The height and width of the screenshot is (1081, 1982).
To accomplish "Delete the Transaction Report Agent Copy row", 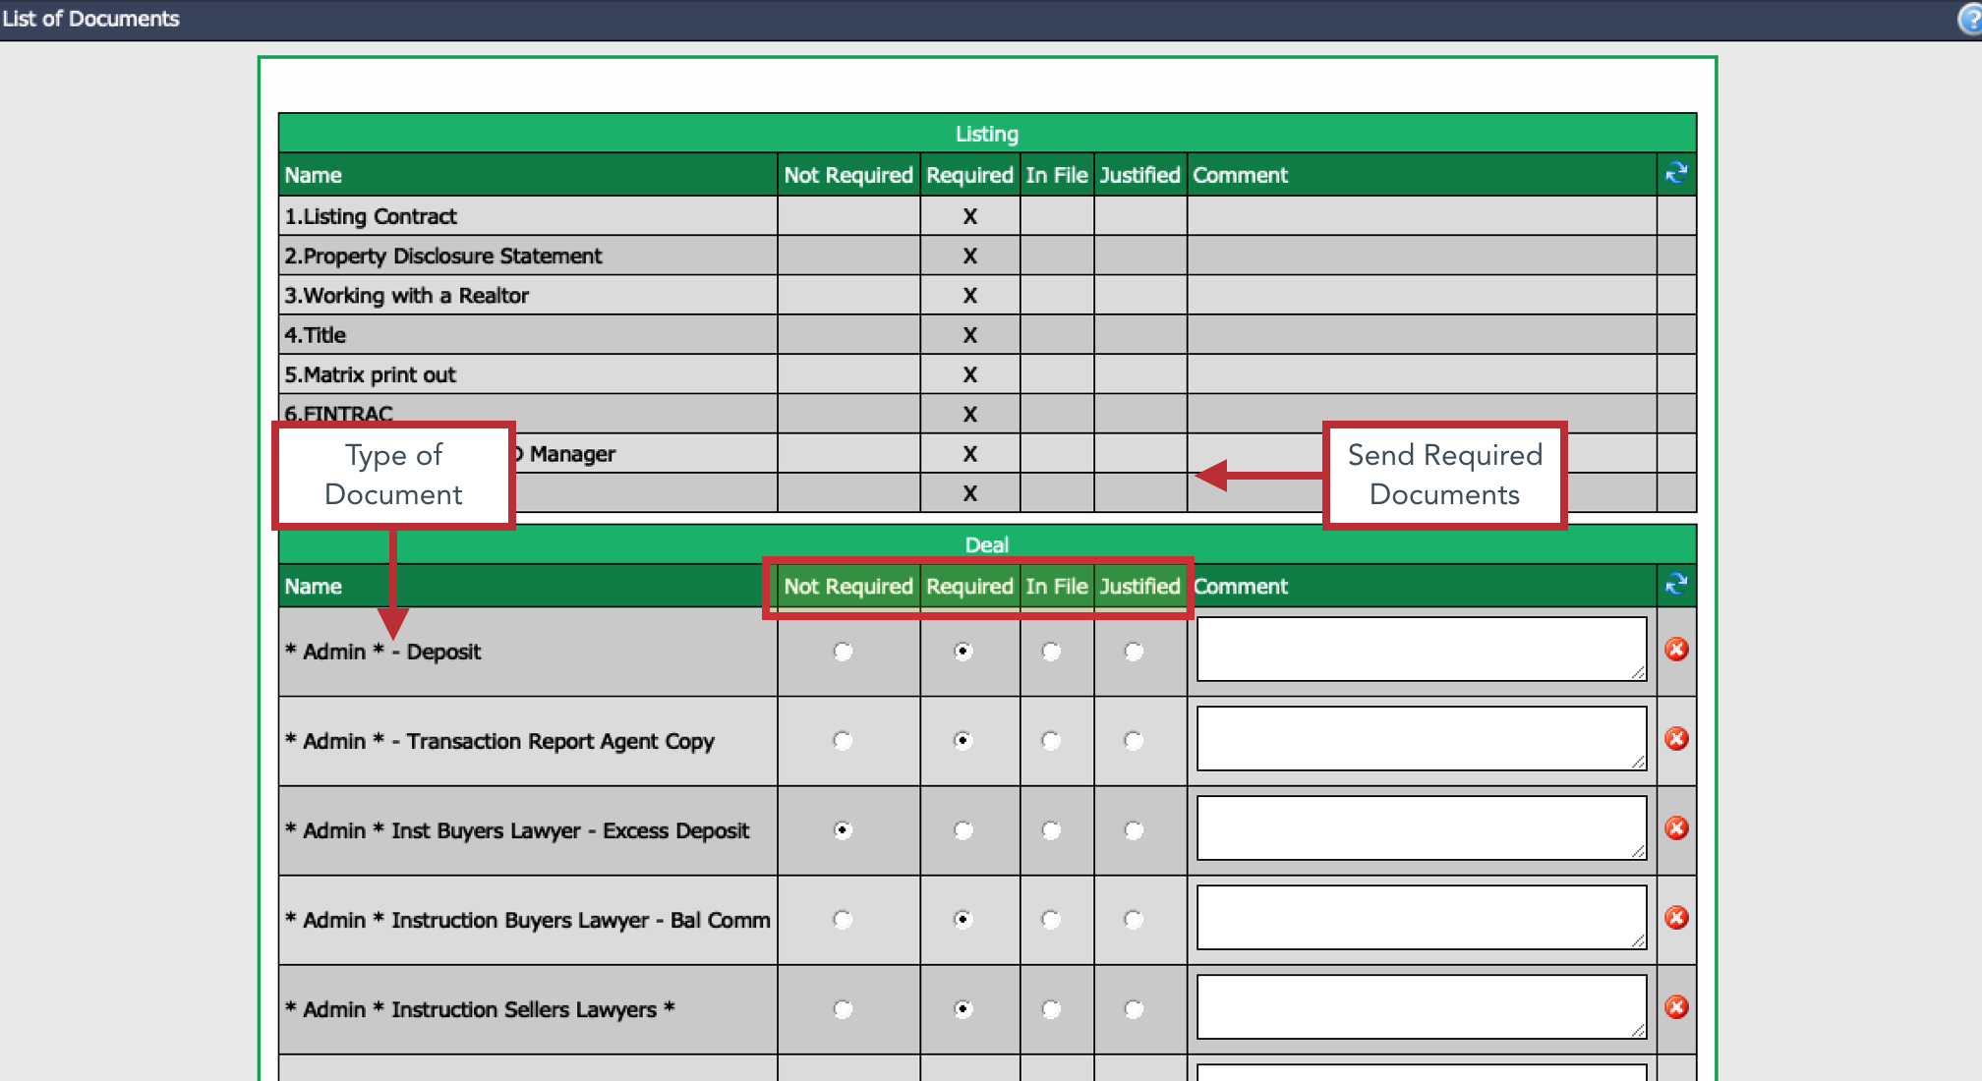I will click(1676, 738).
